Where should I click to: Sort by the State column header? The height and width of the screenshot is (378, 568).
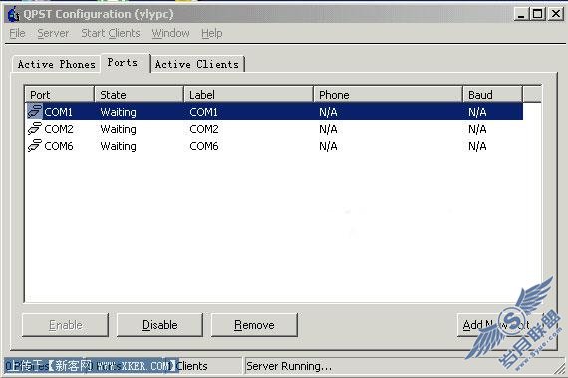pos(140,95)
